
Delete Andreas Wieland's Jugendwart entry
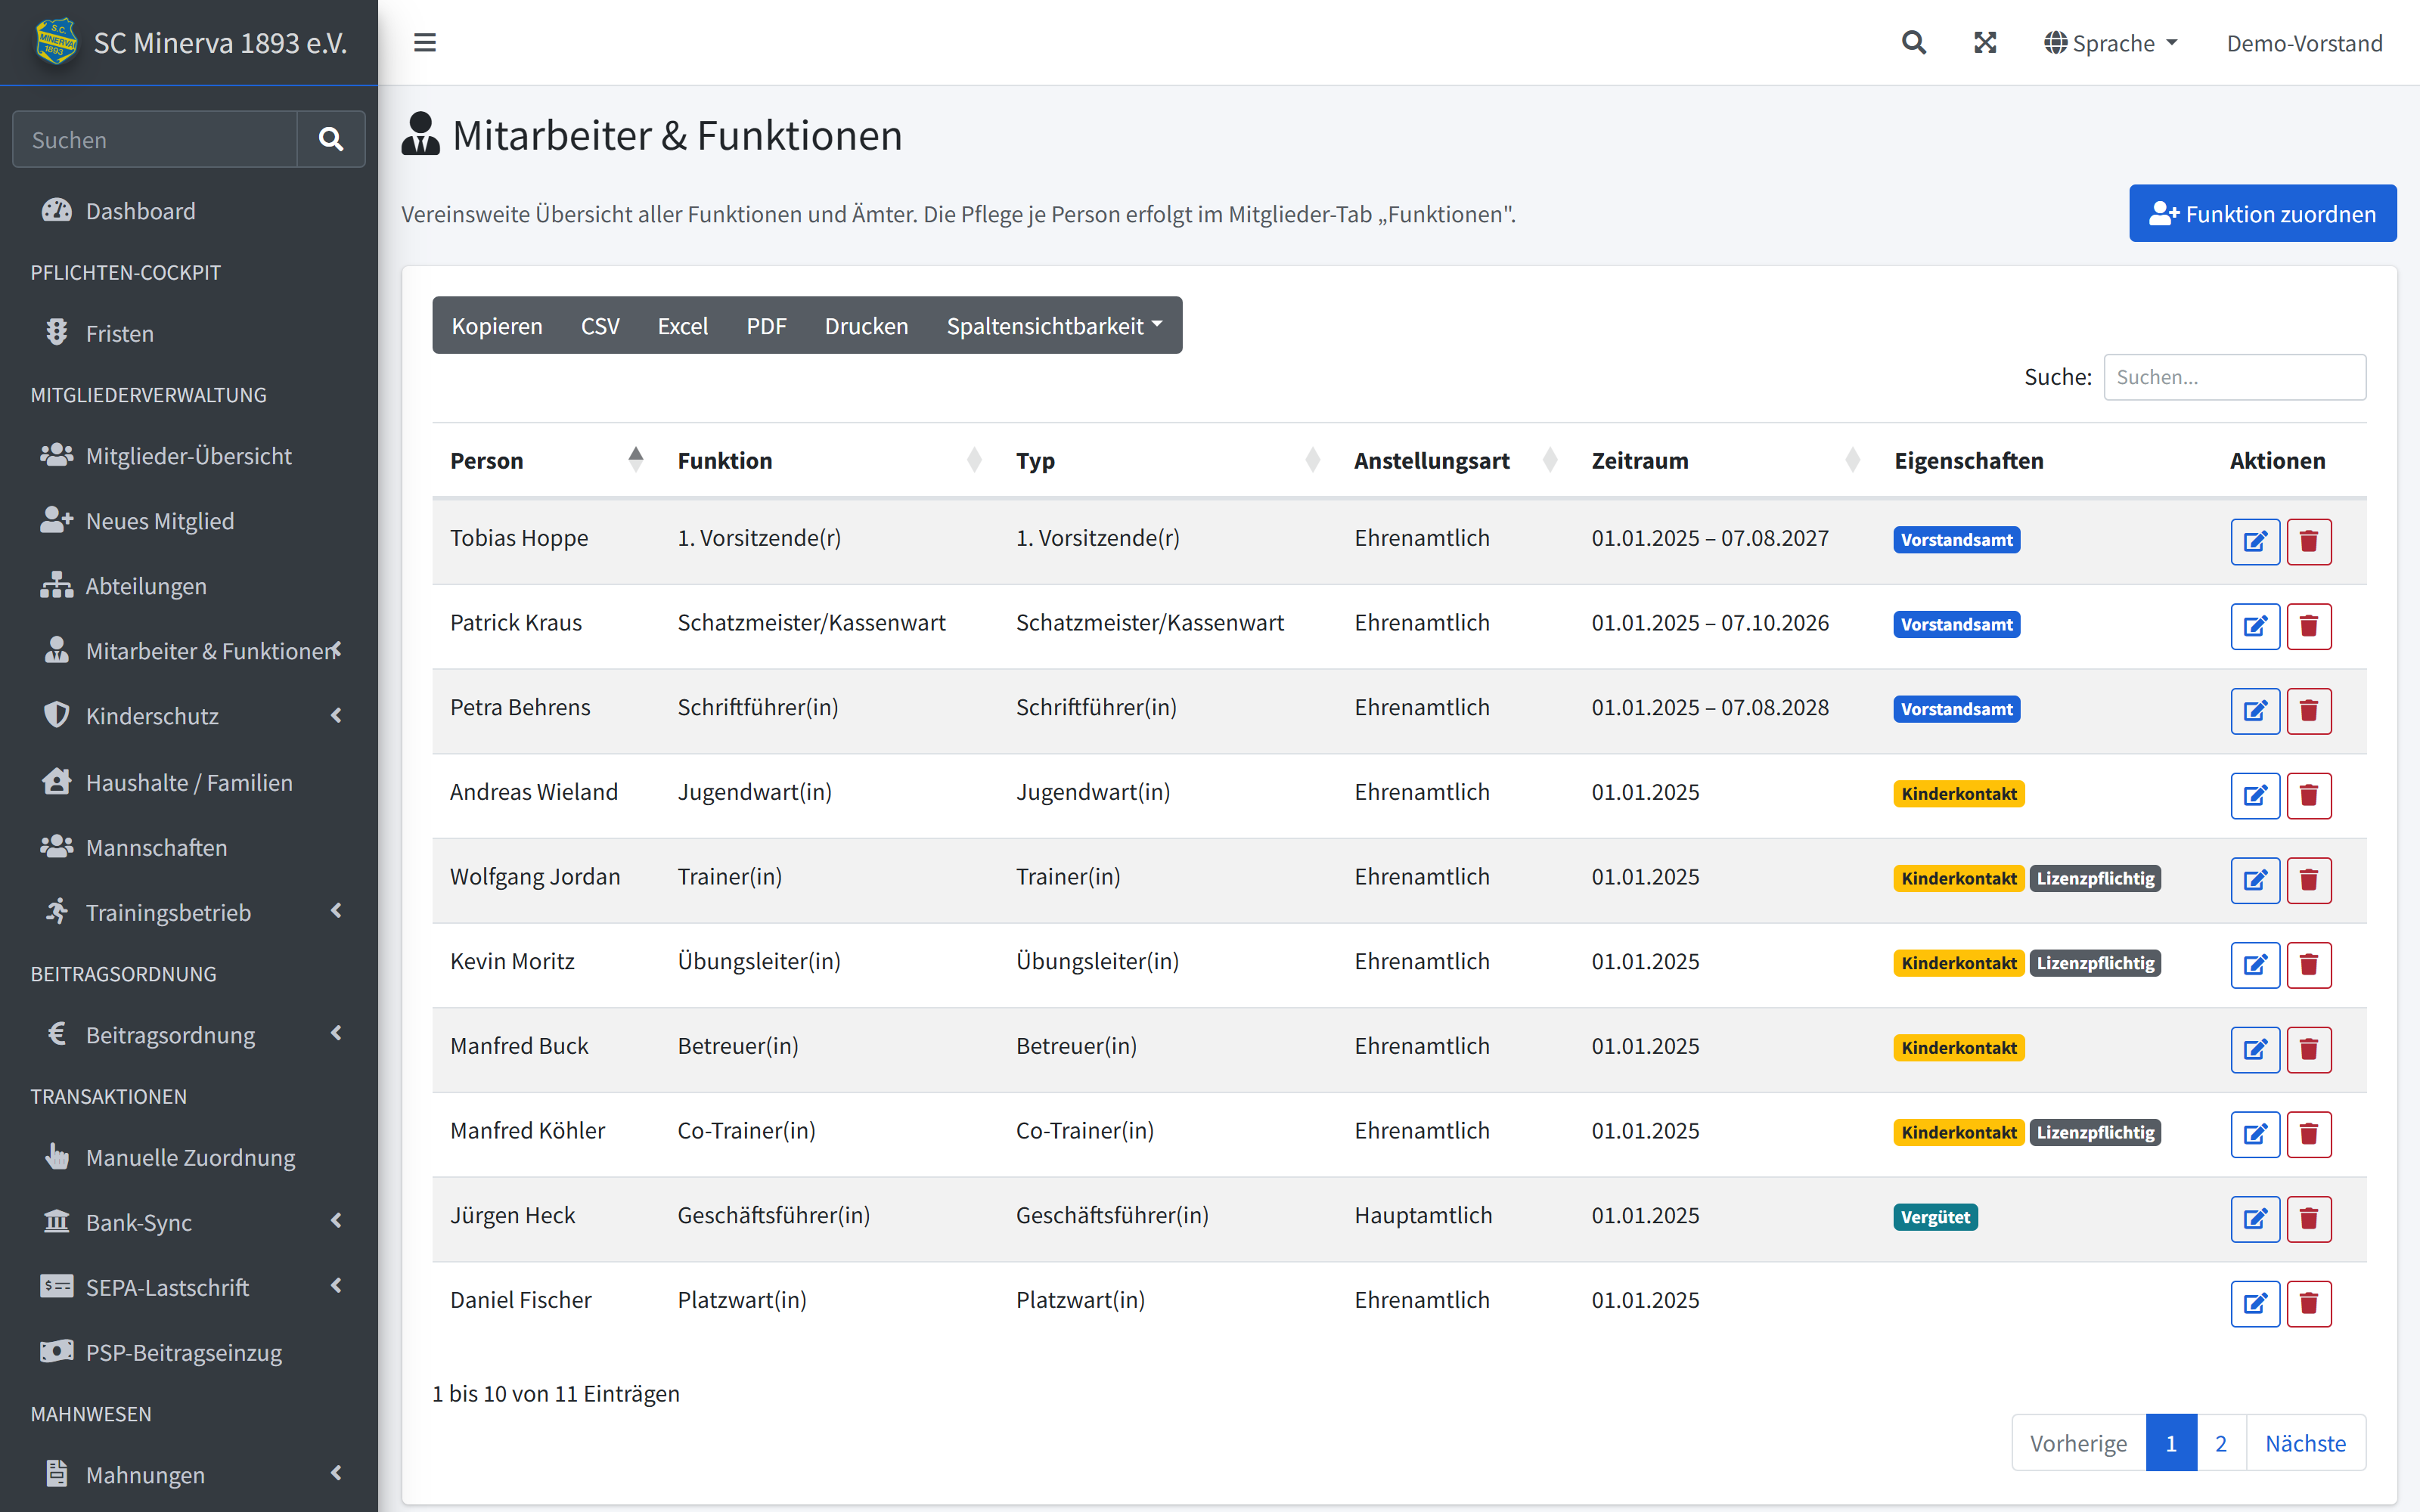click(x=2308, y=795)
